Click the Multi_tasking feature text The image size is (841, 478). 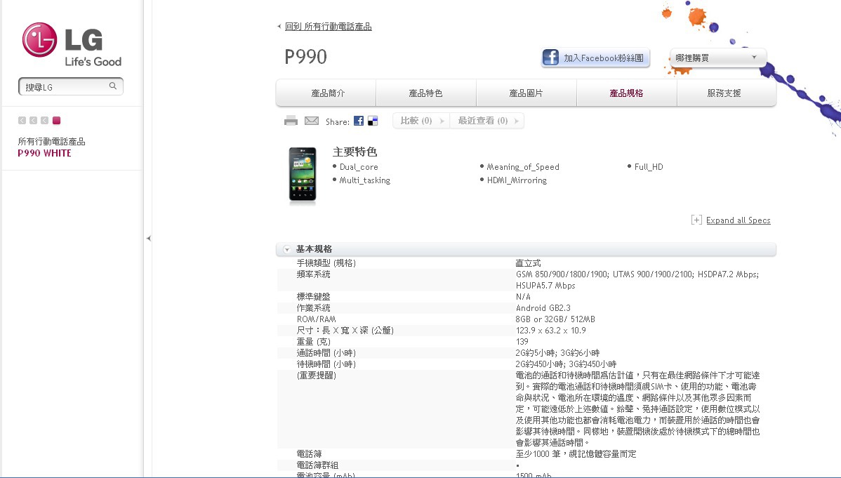pos(365,180)
